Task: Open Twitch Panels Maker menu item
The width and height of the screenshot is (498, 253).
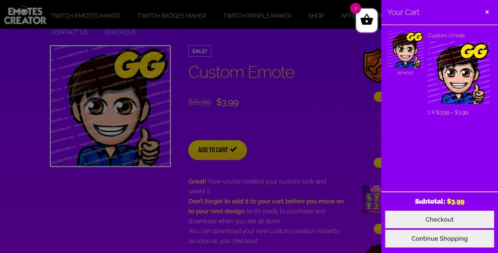Action: pyautogui.click(x=257, y=15)
